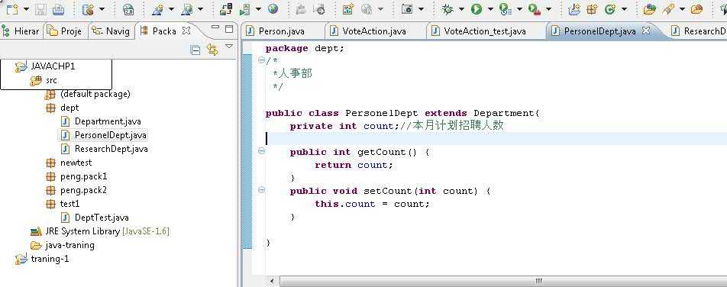Click the Print toolbar icon
This screenshot has width=727, height=287.
coord(58,9)
